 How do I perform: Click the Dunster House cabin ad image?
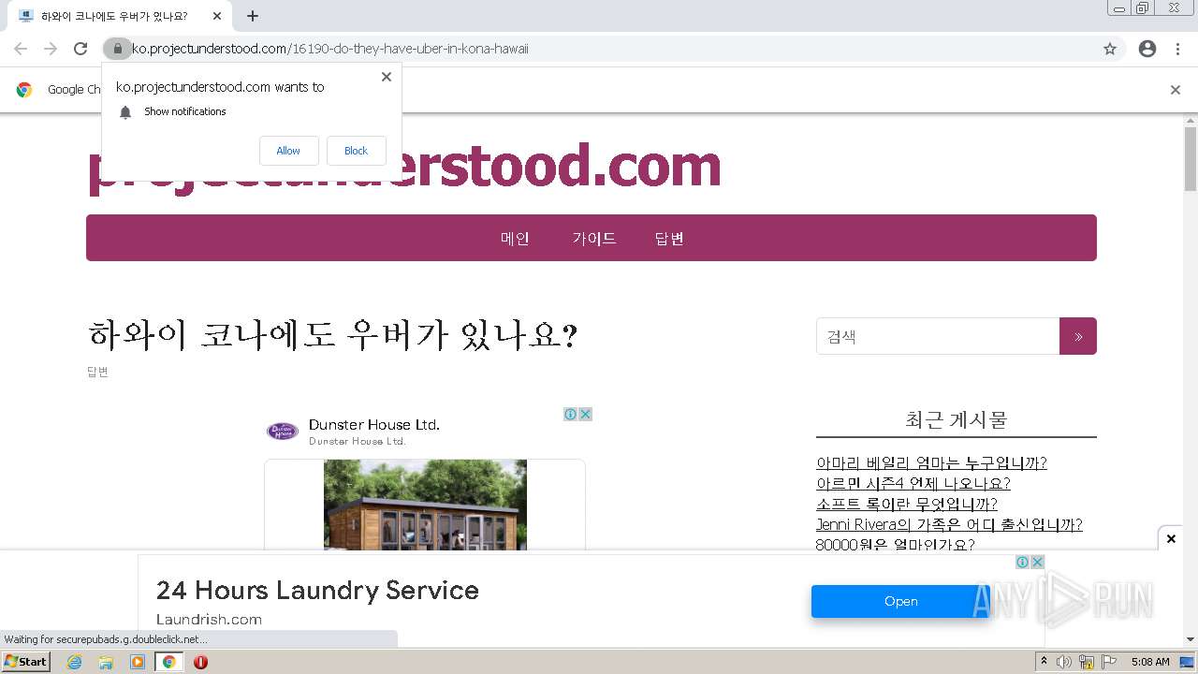coord(425,505)
